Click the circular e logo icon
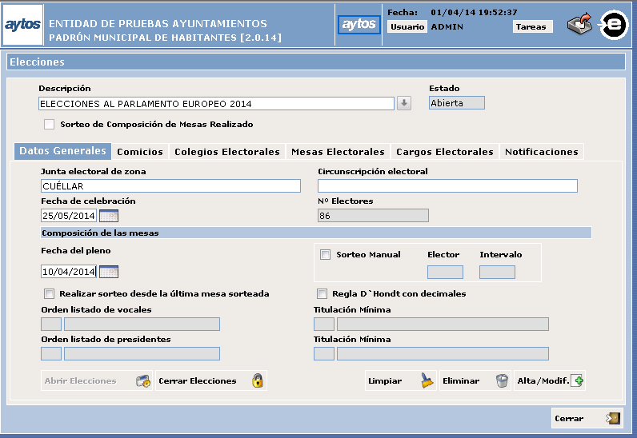Screen dimensions: 637x438 tap(613, 25)
